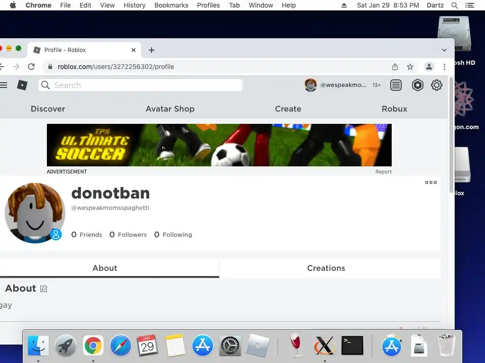Open the Roblox hamburger navigation menu
Viewport: 485px width, 363px height.
tap(3, 85)
